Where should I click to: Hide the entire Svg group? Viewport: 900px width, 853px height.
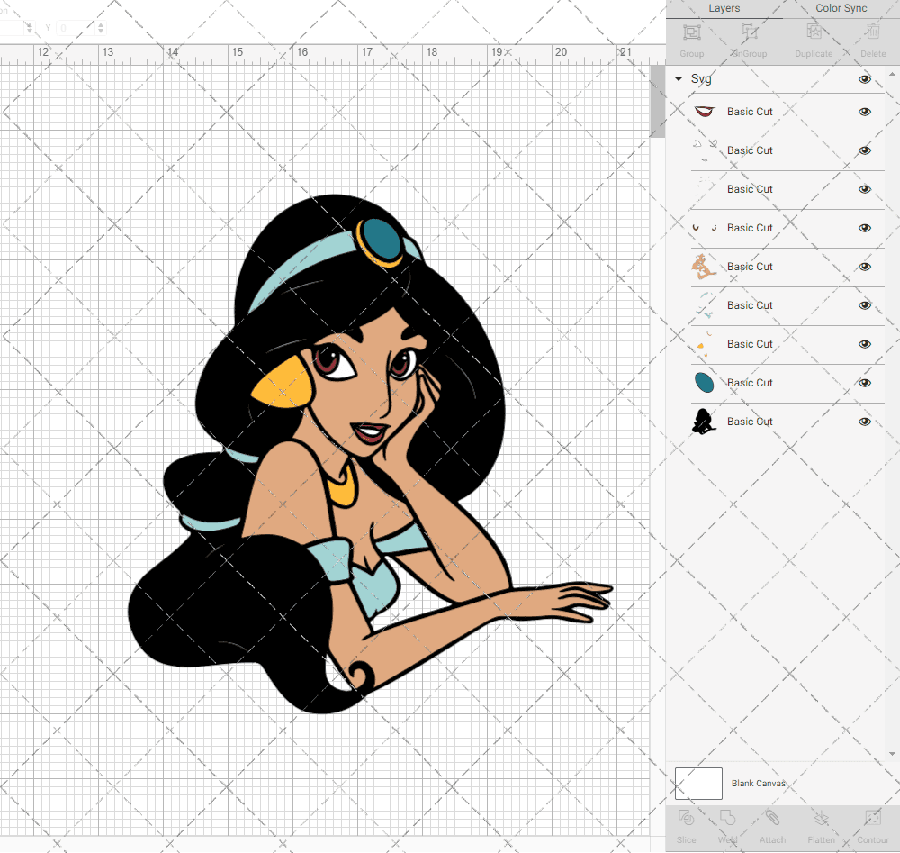[x=865, y=78]
